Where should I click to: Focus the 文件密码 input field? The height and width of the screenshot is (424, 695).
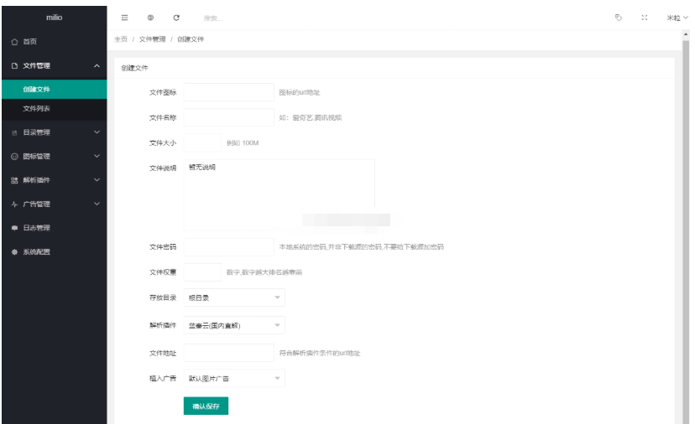[x=228, y=246]
